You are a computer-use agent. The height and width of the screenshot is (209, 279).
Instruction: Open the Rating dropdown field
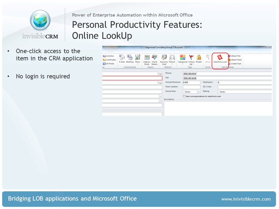[x=245, y=92]
